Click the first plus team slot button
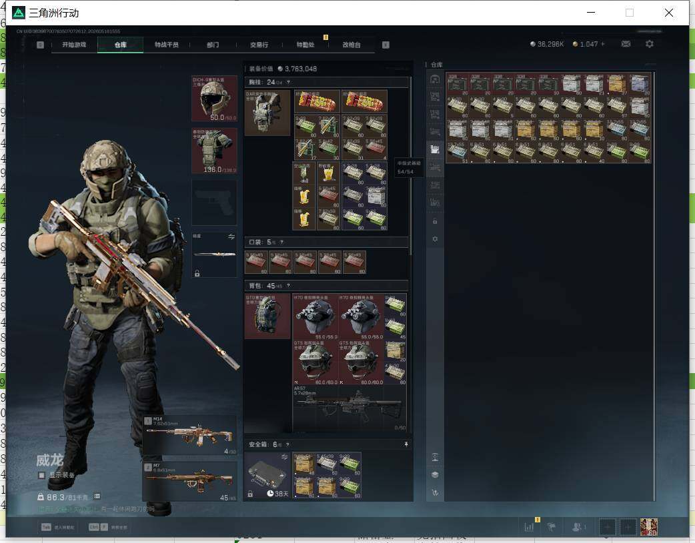 [x=607, y=527]
